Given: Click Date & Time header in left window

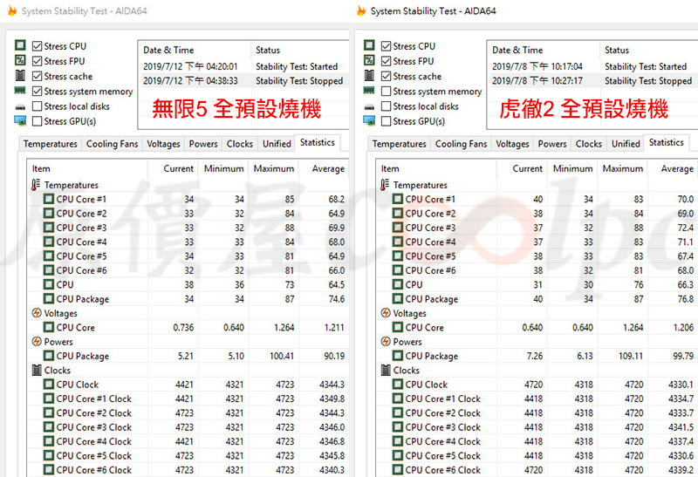Looking at the screenshot, I should [194, 50].
